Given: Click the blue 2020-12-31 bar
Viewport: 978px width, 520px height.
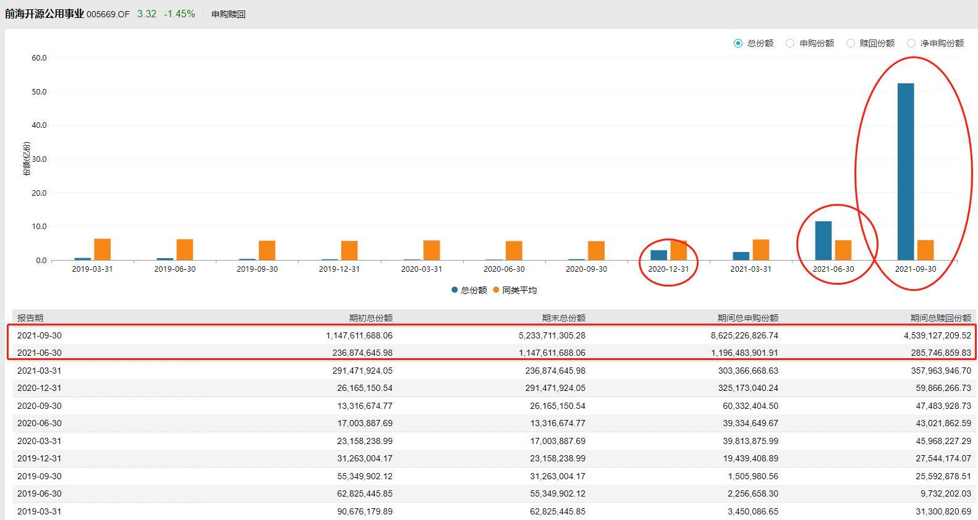Looking at the screenshot, I should (x=658, y=255).
